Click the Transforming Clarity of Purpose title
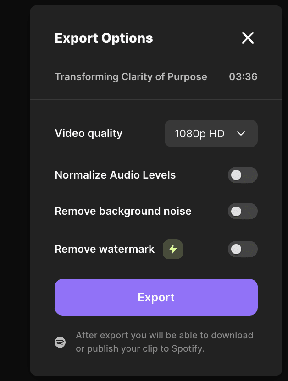Image resolution: width=288 pixels, height=381 pixels. [131, 76]
